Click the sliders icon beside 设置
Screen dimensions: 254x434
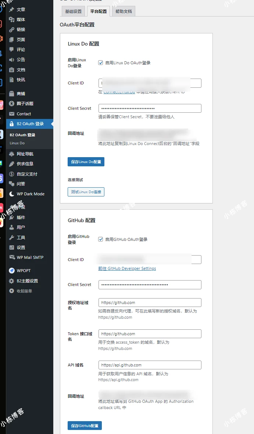12,247
